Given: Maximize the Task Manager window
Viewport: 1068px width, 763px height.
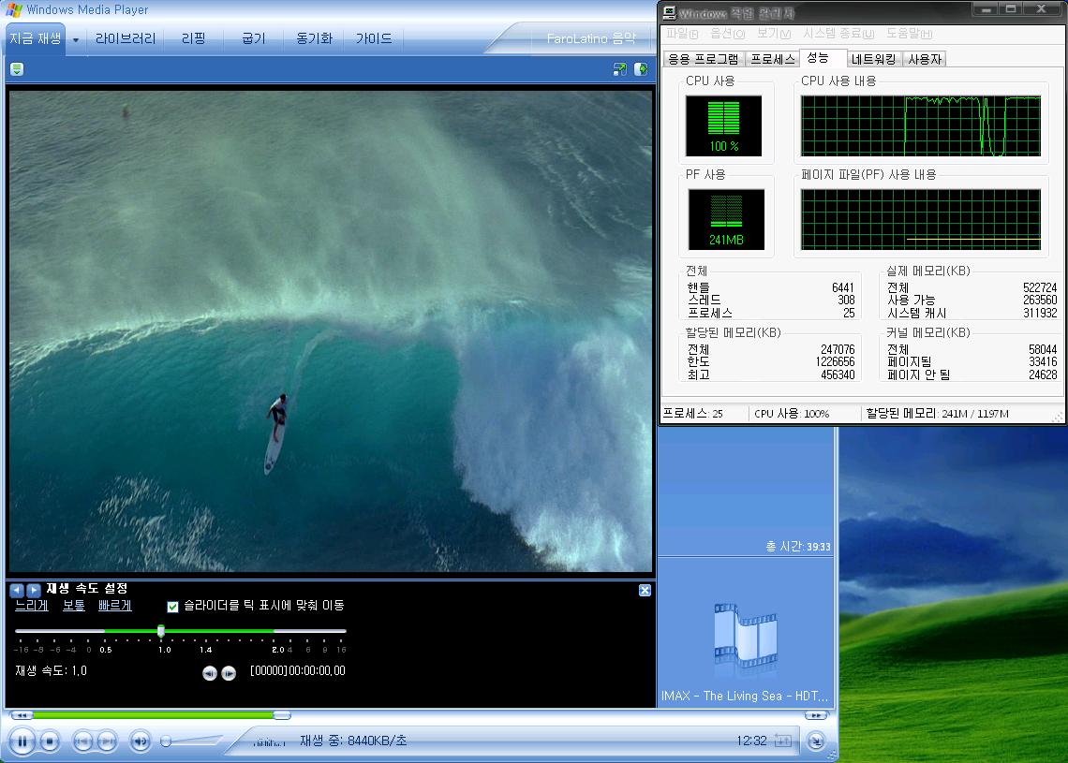Looking at the screenshot, I should point(1011,8).
